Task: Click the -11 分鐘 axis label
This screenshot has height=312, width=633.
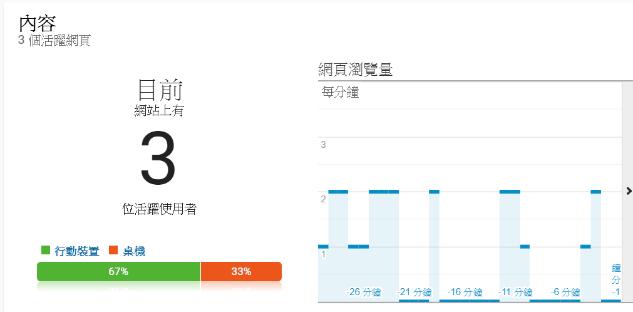Action: [515, 292]
